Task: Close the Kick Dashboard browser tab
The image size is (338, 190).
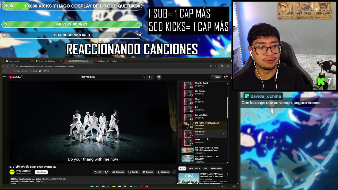Action: (62, 61)
